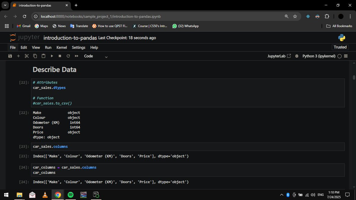Insert a cell below with the plus icon

[18, 56]
